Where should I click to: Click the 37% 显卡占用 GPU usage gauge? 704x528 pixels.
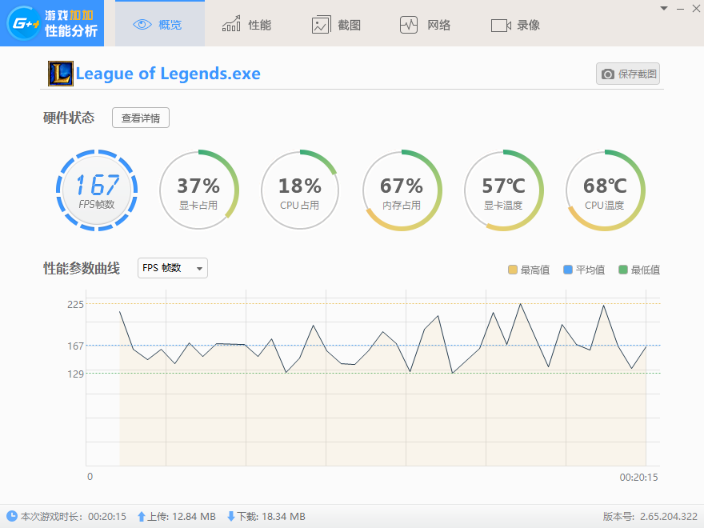click(x=198, y=190)
